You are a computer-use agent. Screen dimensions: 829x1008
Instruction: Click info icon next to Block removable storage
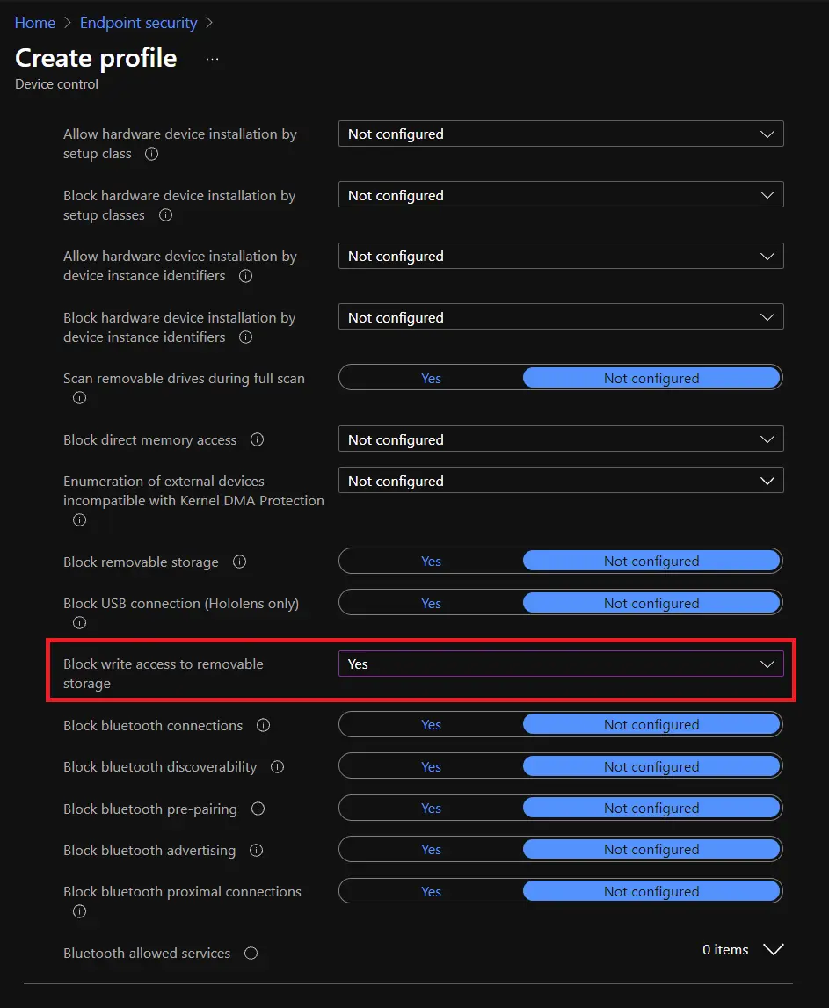pyautogui.click(x=239, y=562)
